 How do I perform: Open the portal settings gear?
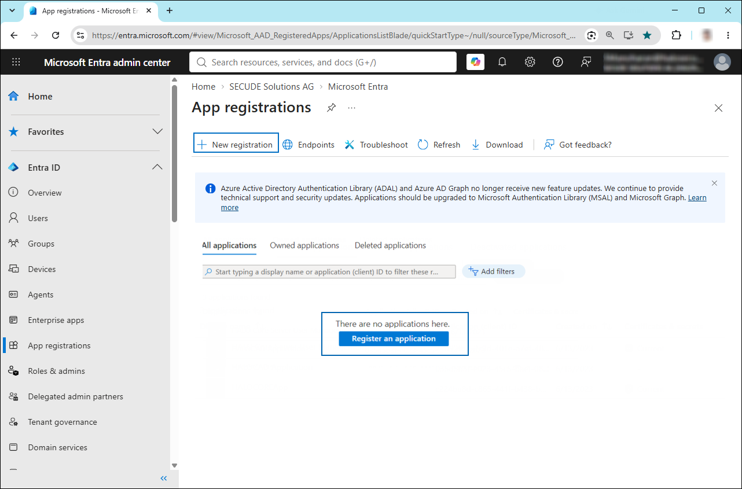click(530, 62)
